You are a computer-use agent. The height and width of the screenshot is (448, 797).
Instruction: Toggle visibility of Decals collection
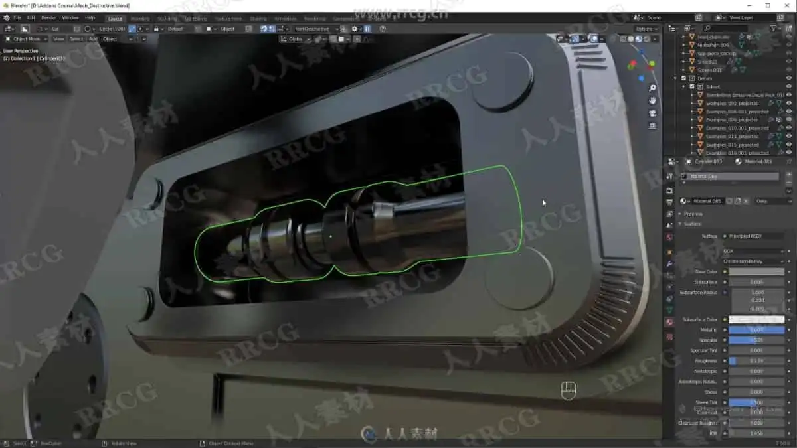(788, 78)
